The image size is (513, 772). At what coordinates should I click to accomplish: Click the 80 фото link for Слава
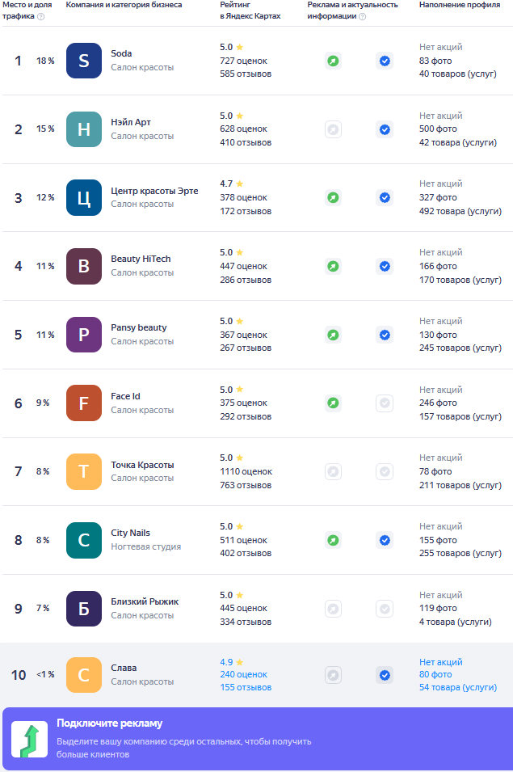[435, 674]
